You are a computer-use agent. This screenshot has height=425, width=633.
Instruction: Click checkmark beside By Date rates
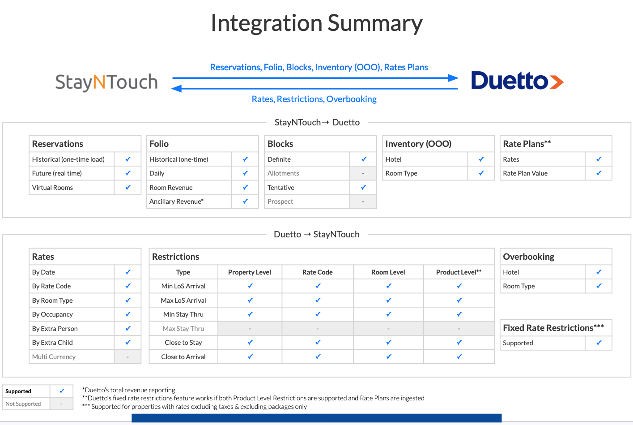point(128,272)
